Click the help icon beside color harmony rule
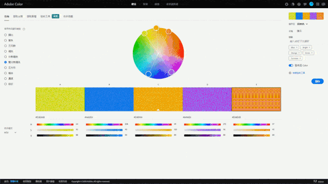Screen dimensions: 328x184 (x=24, y=29)
